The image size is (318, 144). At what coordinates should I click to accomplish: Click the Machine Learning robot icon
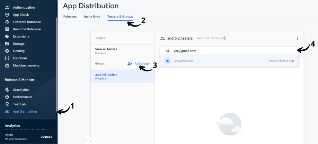(x=7, y=65)
